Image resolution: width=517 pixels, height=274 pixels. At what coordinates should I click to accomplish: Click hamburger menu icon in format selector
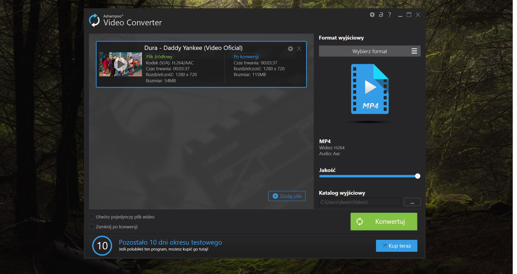[414, 51]
